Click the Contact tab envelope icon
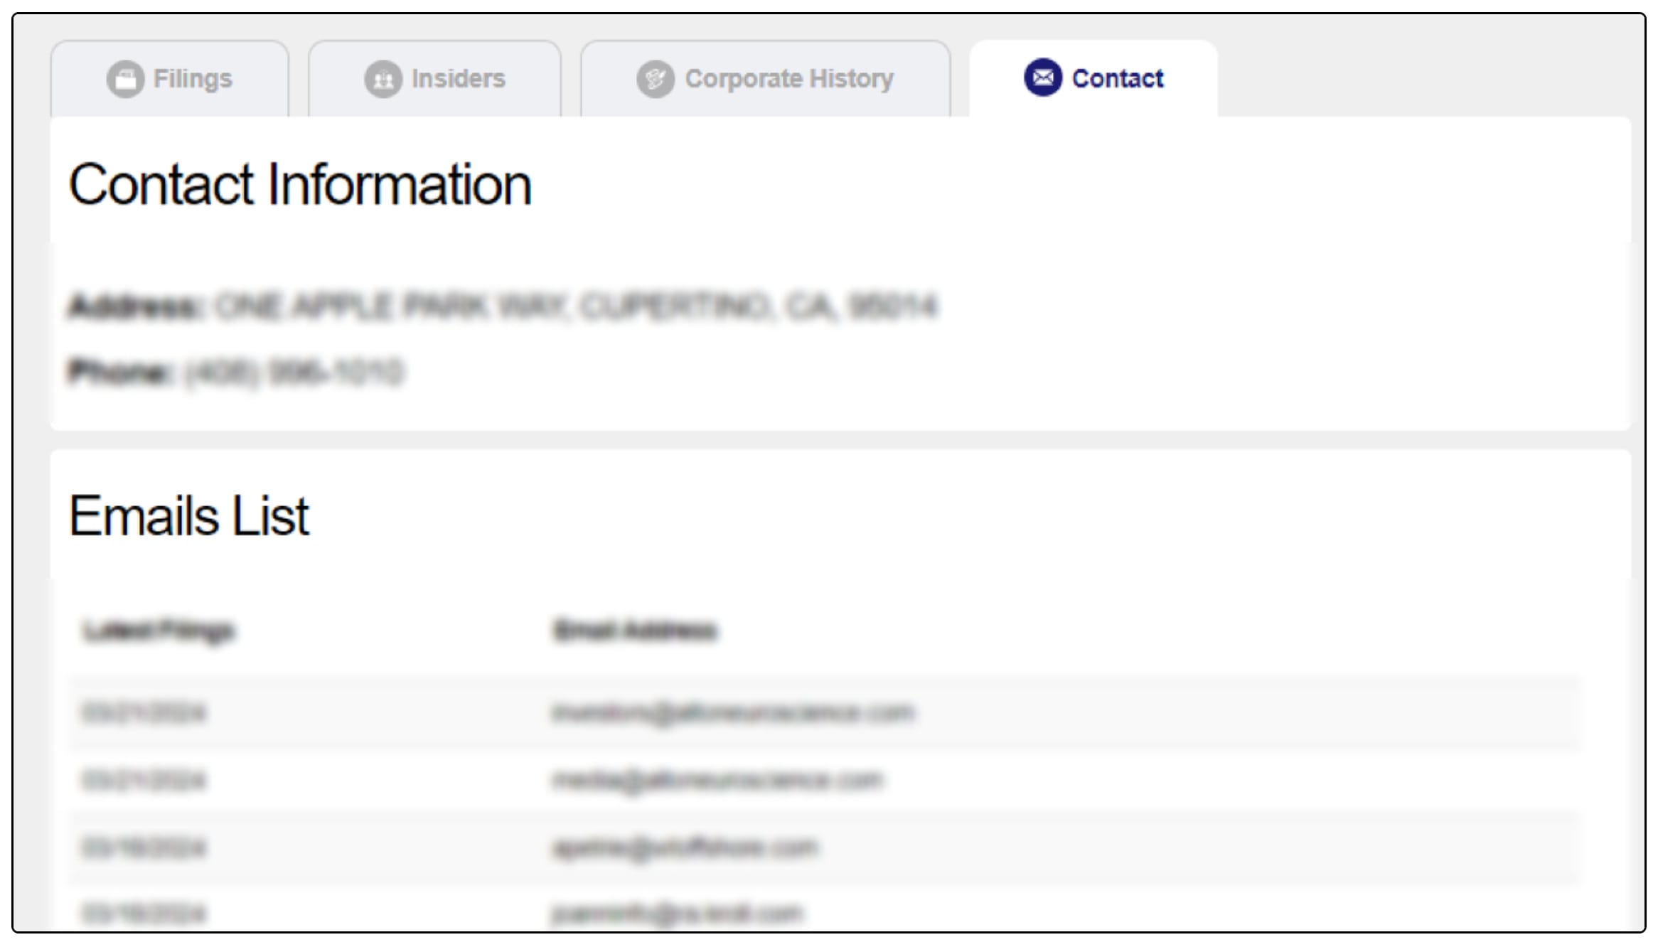The image size is (1658, 947). (1042, 77)
